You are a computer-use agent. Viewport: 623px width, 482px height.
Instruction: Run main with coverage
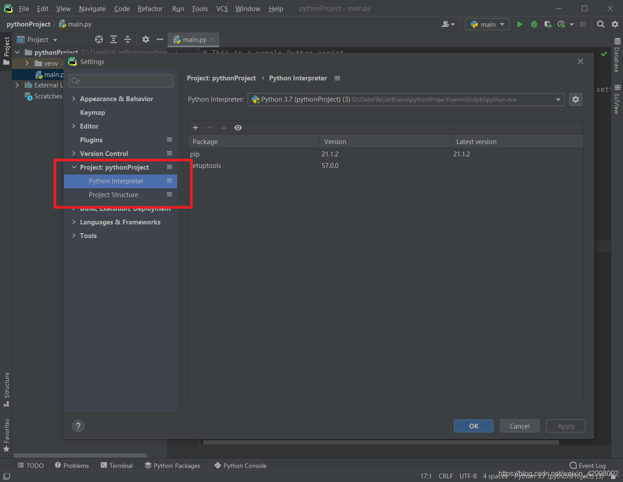tap(548, 24)
